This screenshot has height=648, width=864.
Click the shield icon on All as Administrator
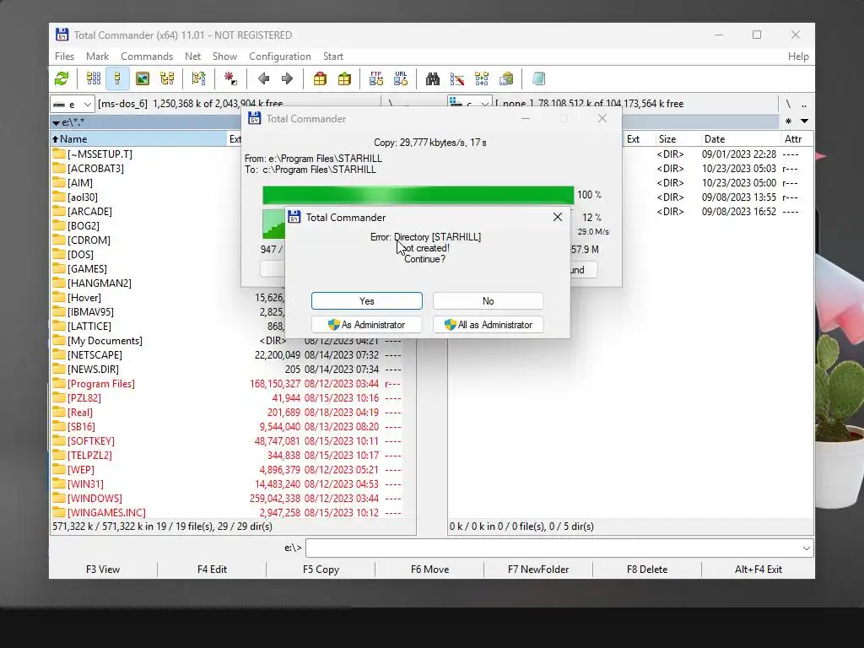coord(451,325)
